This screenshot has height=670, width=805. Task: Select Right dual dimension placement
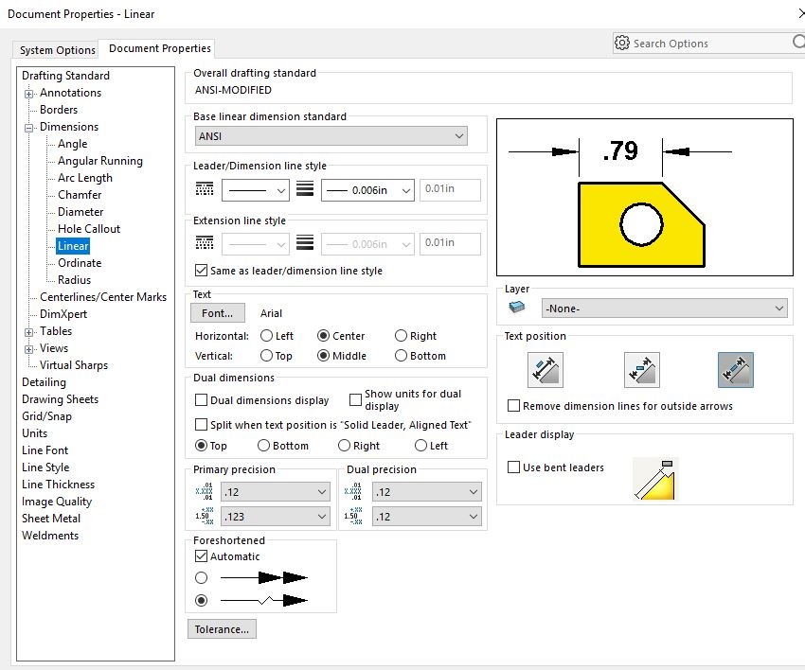(344, 446)
